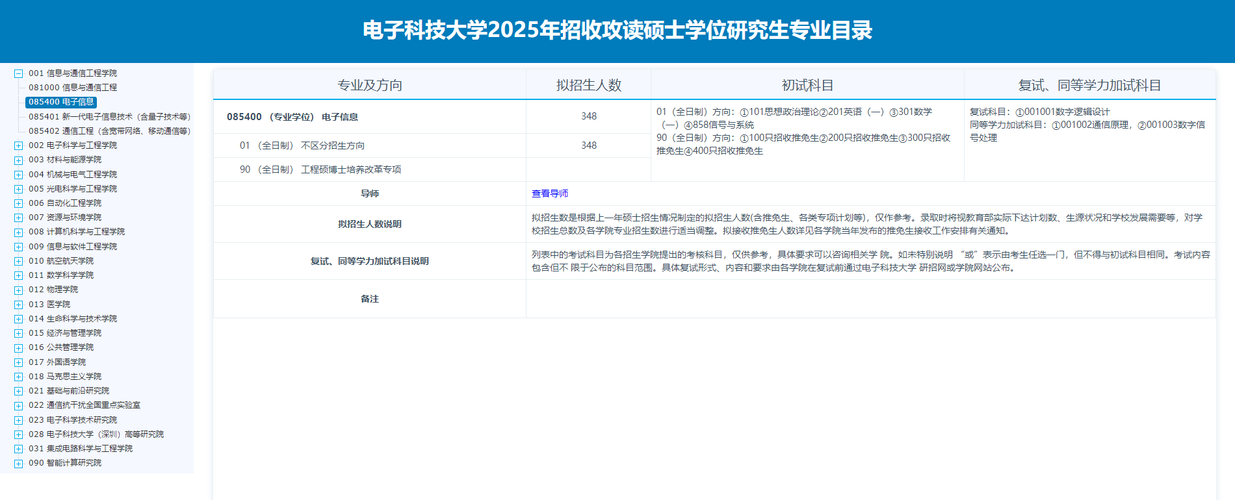The width and height of the screenshot is (1235, 500).
Task: Open the 002 电子科学与工程学院 label
Action: point(73,145)
